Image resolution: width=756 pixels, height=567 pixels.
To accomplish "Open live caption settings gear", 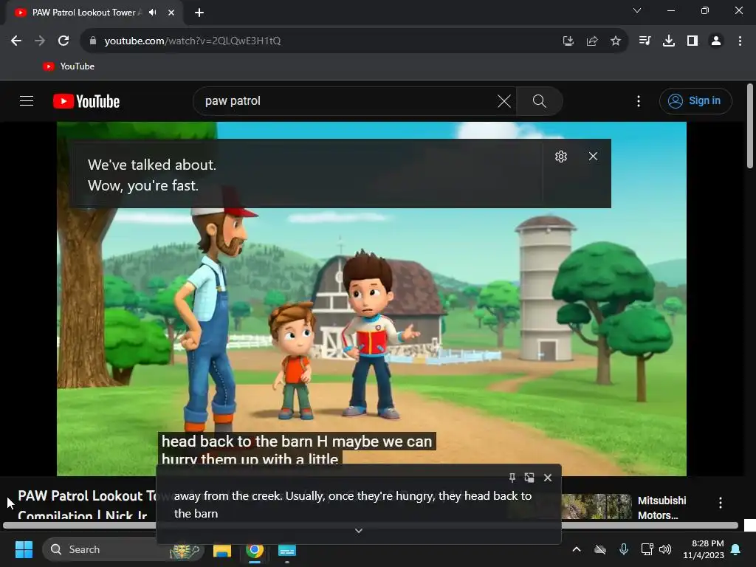I will [561, 157].
